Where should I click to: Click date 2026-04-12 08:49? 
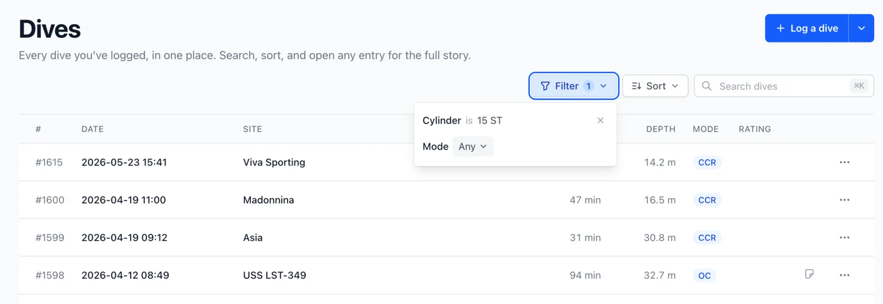coord(125,275)
